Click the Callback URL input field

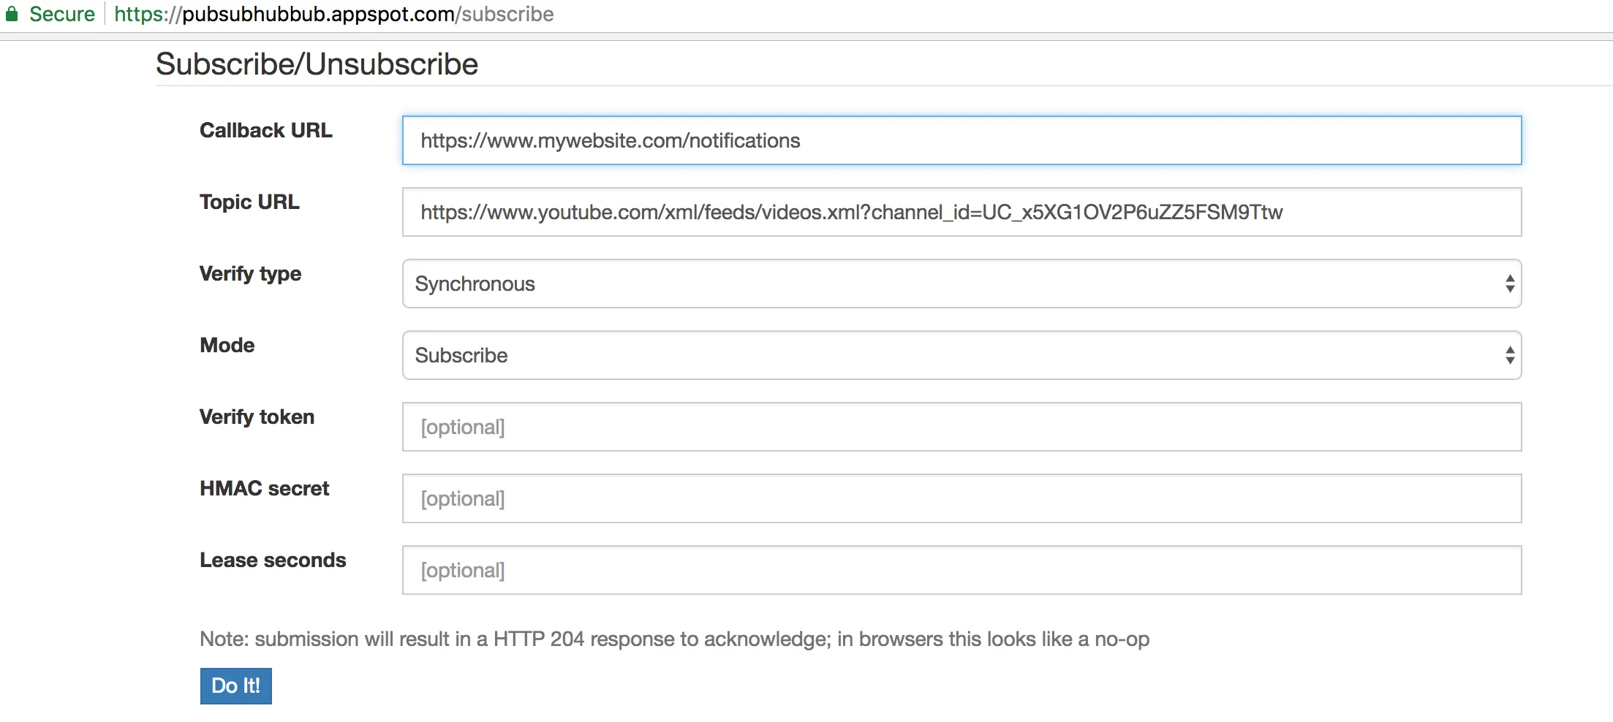(x=961, y=140)
